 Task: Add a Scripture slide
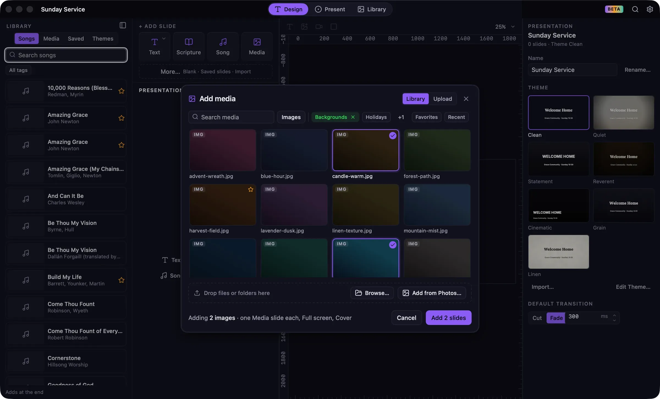(189, 46)
